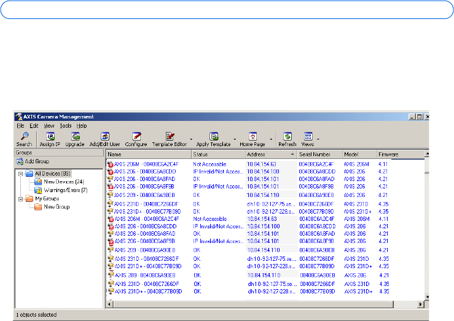Sort by the Status column header
Screen dimensions: 454x321
(218, 155)
